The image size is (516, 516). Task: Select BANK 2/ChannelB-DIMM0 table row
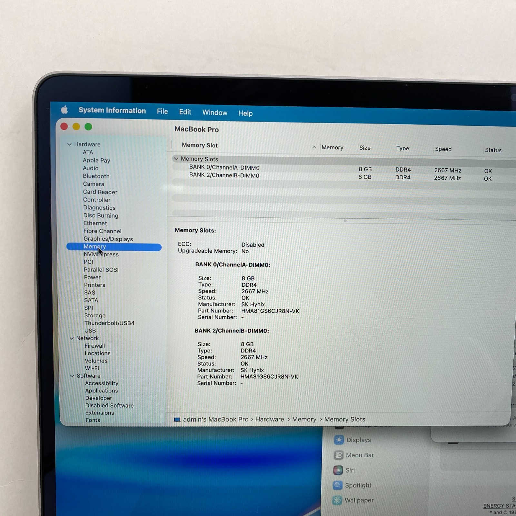(343, 176)
